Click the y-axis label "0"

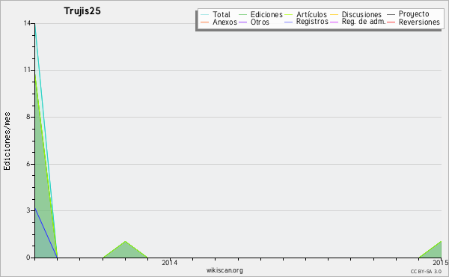(x=28, y=258)
